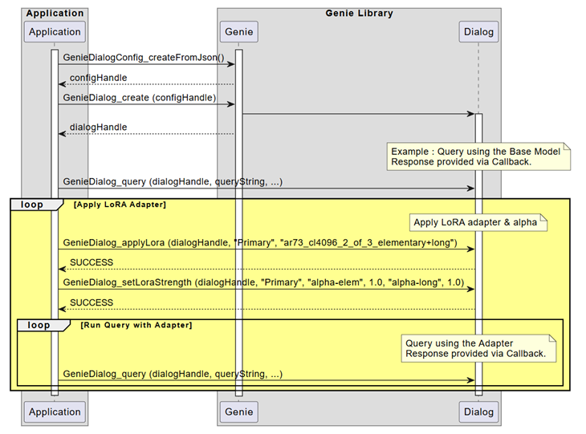The image size is (586, 434).
Task: Click the dialogHandle return message label
Action: [98, 127]
